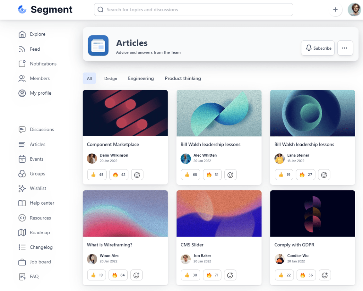Screen dimensions: 363x291
Task: Click the Wishlist sparkle icon
Action: click(22, 189)
